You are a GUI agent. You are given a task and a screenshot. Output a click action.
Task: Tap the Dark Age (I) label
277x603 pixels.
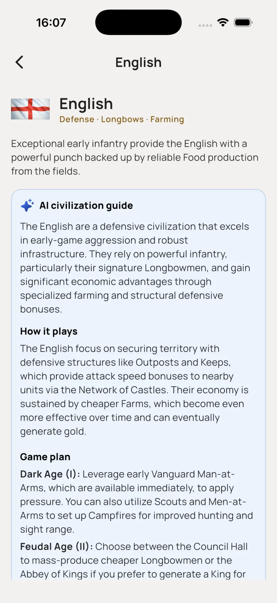(50, 474)
